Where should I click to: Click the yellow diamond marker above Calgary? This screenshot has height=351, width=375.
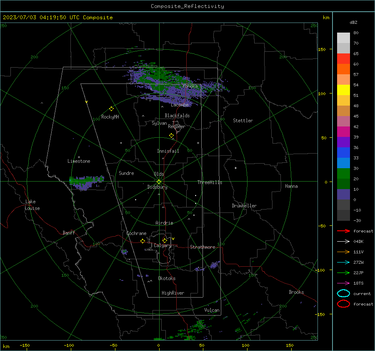165,240
